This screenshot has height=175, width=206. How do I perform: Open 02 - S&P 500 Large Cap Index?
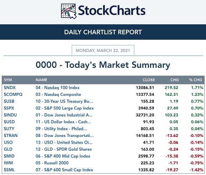click(65, 108)
